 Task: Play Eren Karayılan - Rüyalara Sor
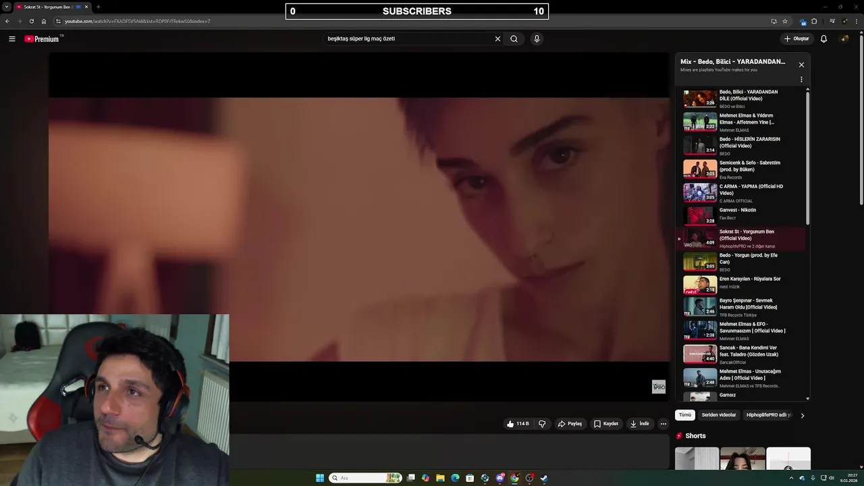click(x=741, y=284)
